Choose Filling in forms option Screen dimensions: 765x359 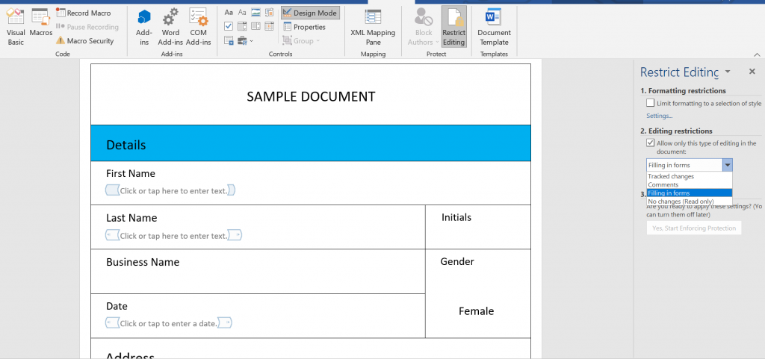point(690,193)
